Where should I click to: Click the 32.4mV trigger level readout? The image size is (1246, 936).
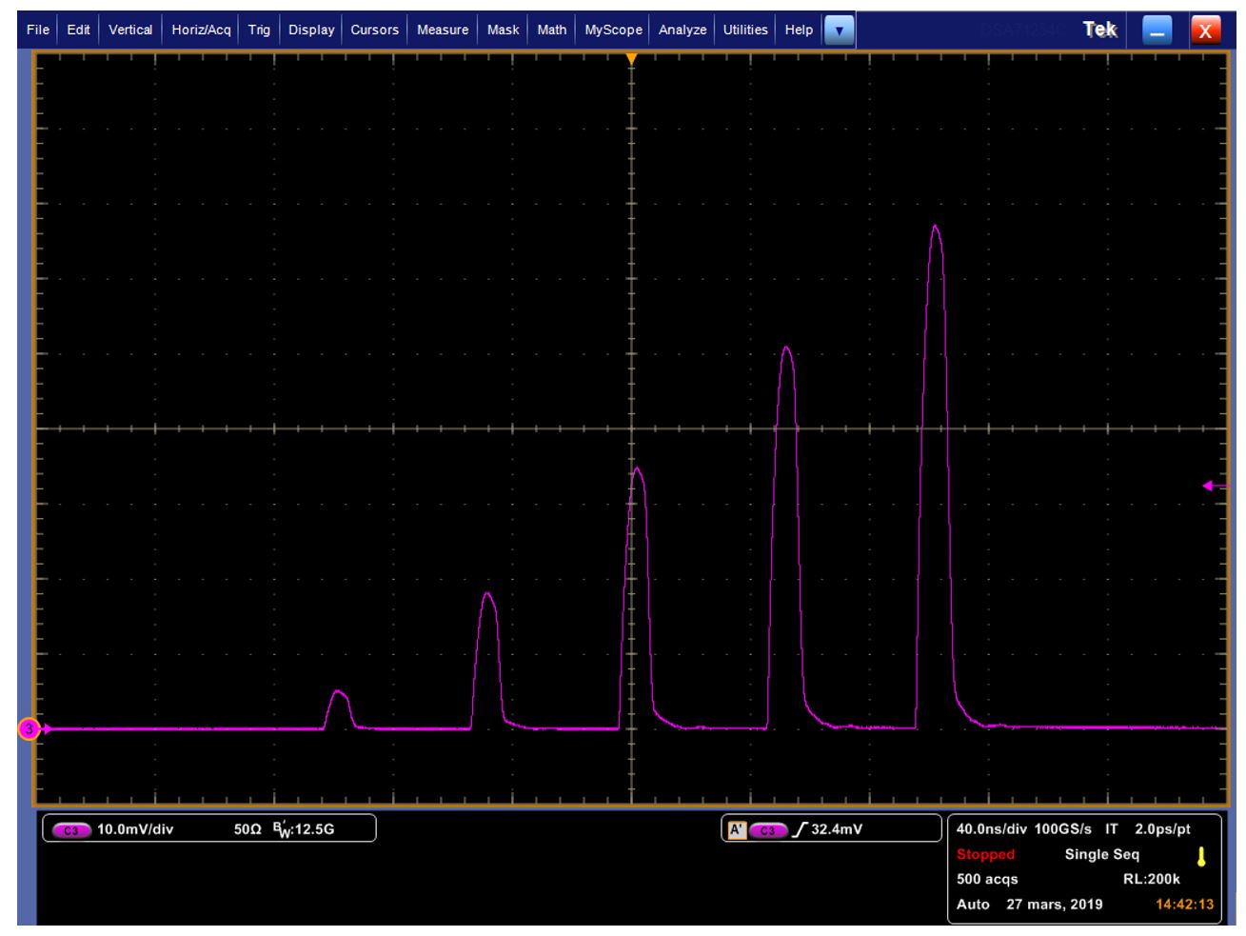click(x=837, y=829)
